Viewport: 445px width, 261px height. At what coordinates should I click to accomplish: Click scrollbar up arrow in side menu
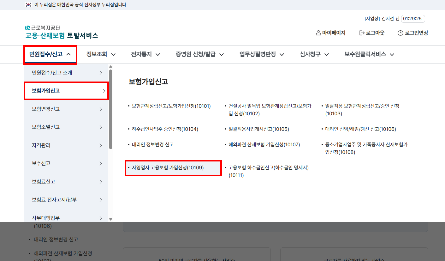(x=110, y=66)
